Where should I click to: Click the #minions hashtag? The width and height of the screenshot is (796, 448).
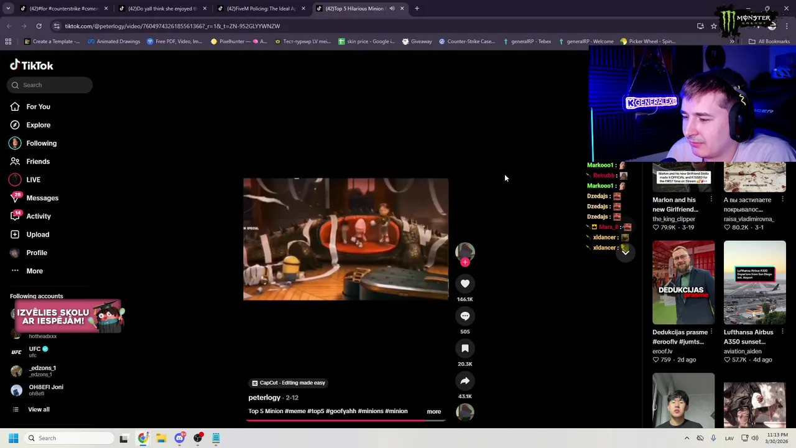(371, 411)
